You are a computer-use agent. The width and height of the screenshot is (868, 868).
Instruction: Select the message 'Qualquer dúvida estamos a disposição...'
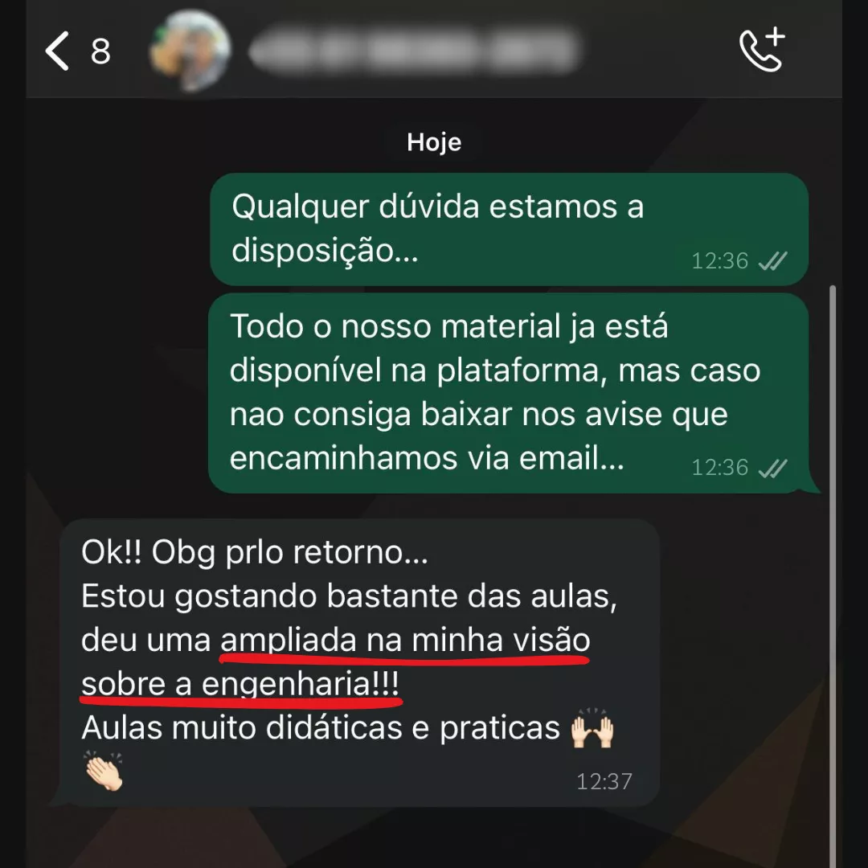point(510,229)
